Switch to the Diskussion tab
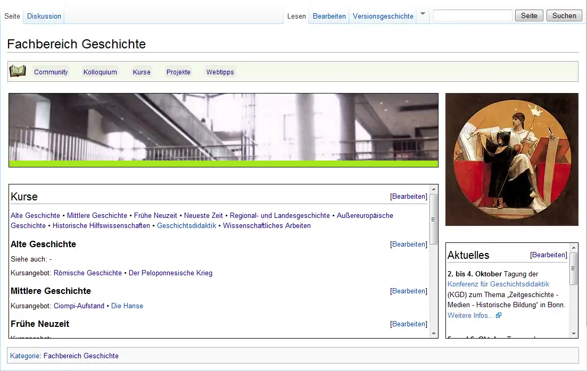Viewport: 587px width, 371px height. [x=44, y=16]
